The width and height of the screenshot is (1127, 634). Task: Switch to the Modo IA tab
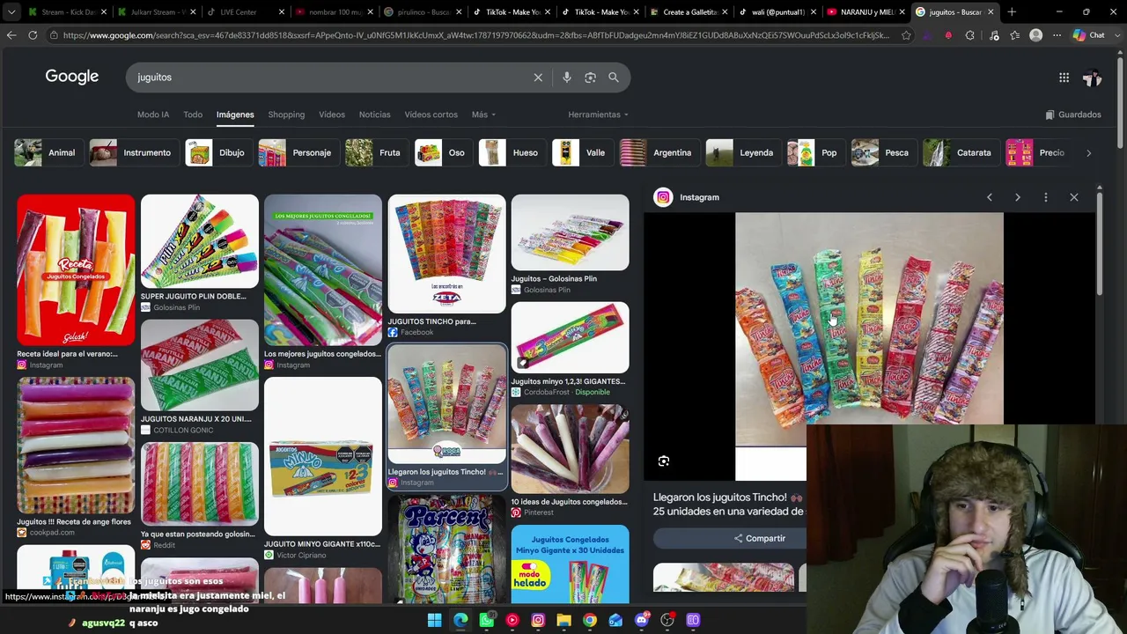[x=153, y=114]
